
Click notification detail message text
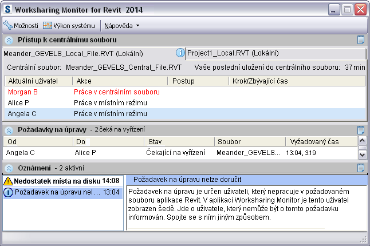point(238,204)
